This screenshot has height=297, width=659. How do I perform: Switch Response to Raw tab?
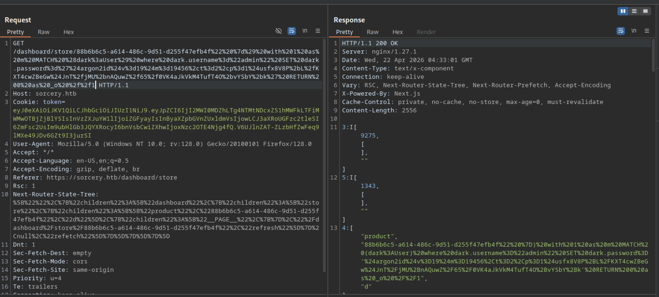pos(372,32)
